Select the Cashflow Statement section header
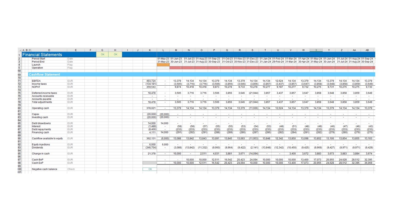The width and height of the screenshot is (393, 221). [x=45, y=75]
